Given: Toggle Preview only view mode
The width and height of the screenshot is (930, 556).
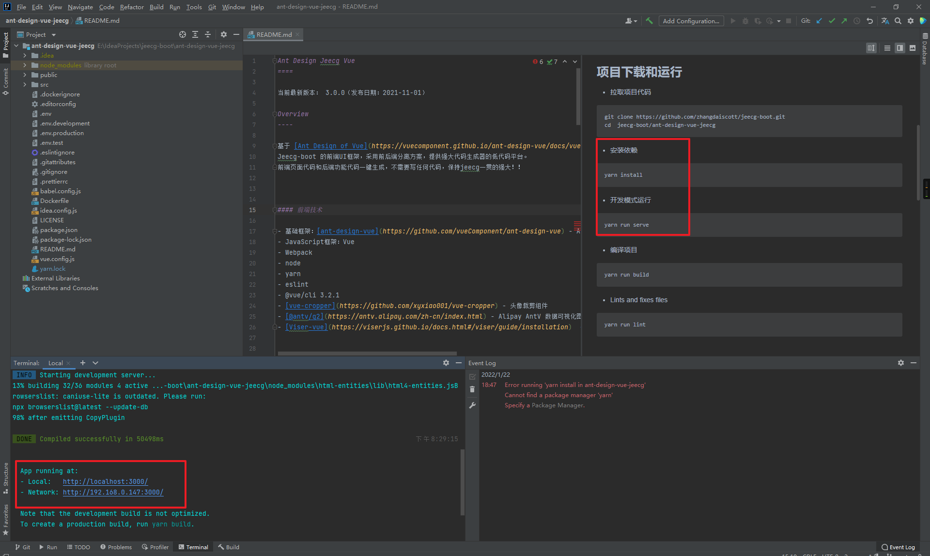Looking at the screenshot, I should 913,48.
